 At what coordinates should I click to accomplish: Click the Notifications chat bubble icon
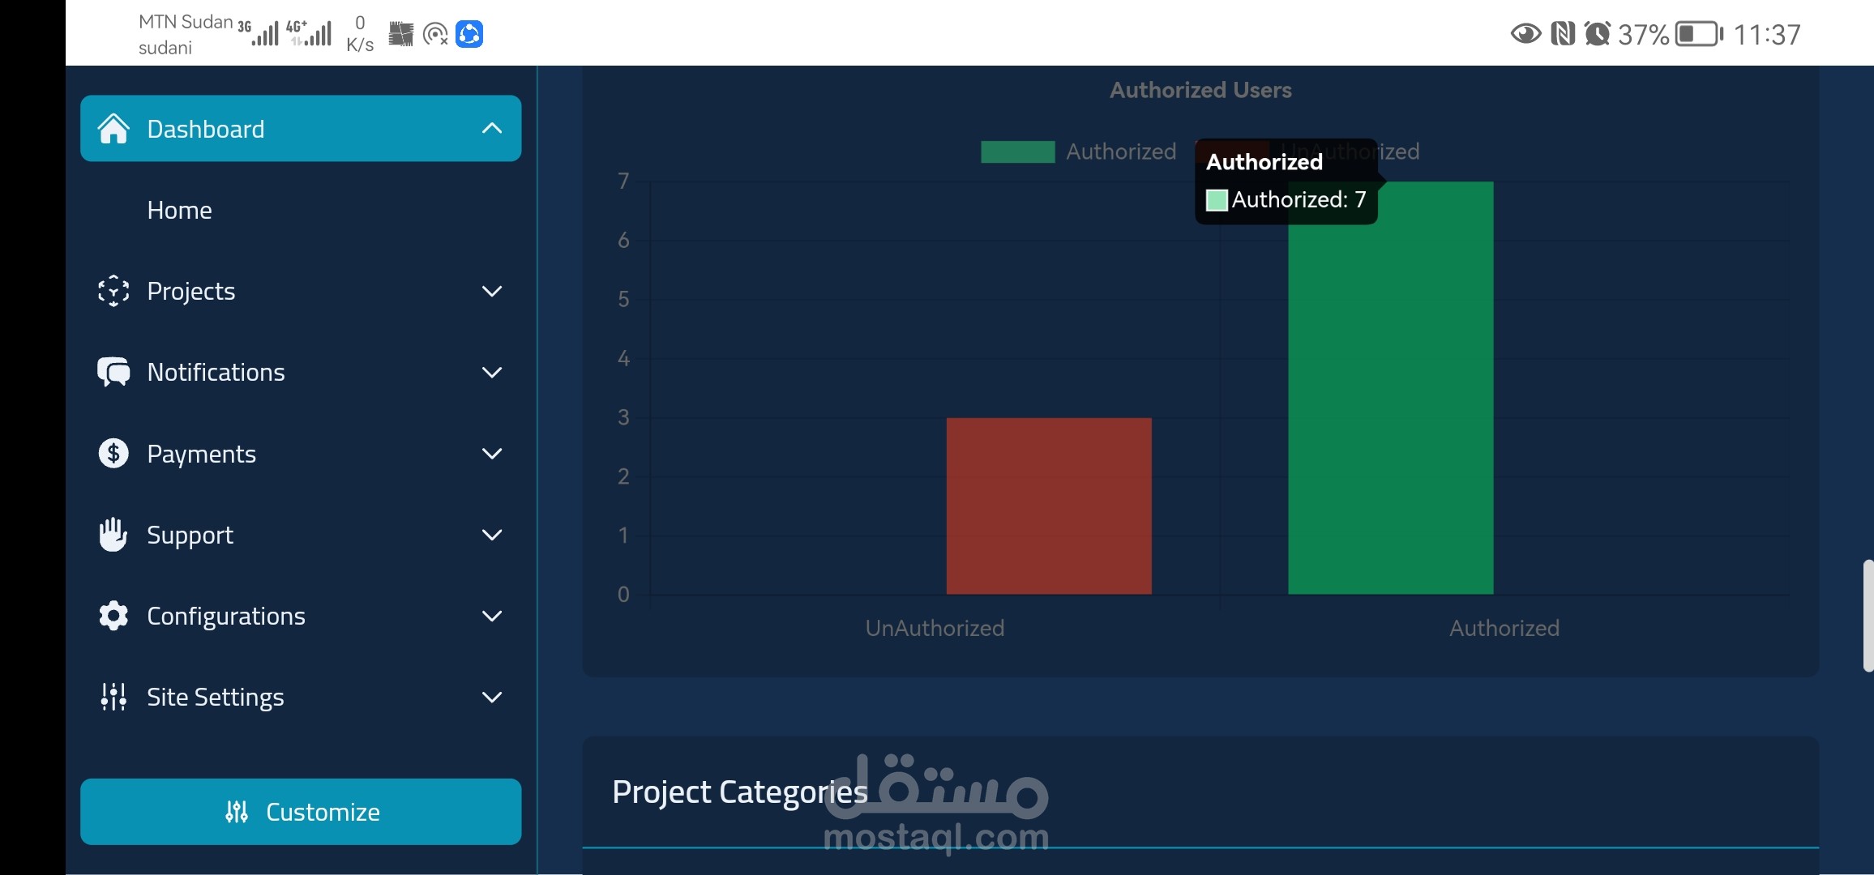point(113,372)
